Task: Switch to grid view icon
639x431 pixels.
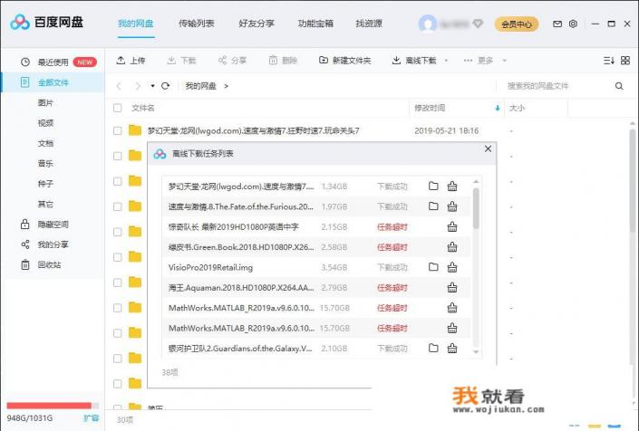Action: pyautogui.click(x=625, y=61)
